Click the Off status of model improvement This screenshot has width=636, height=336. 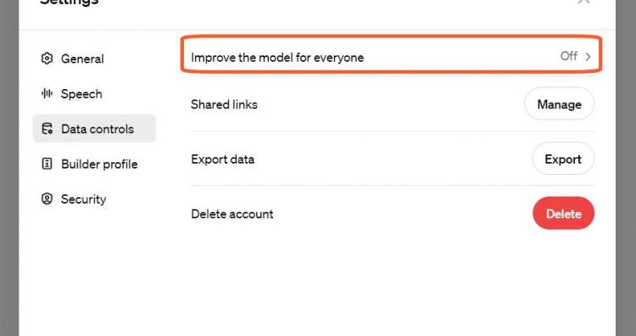click(x=569, y=56)
